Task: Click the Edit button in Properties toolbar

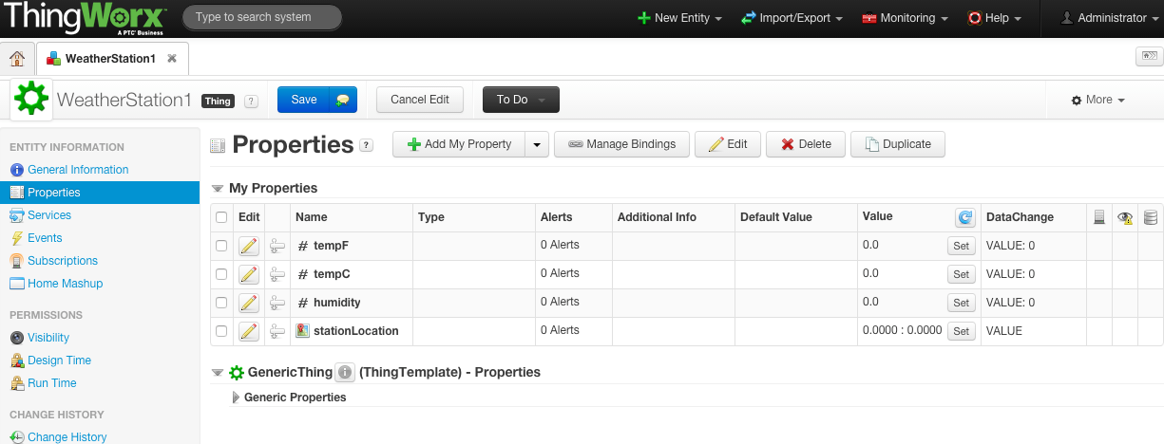Action: 728,144
